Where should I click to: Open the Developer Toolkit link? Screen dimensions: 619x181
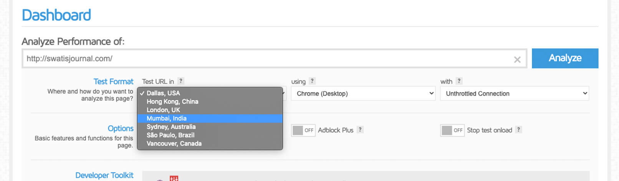[x=104, y=175]
